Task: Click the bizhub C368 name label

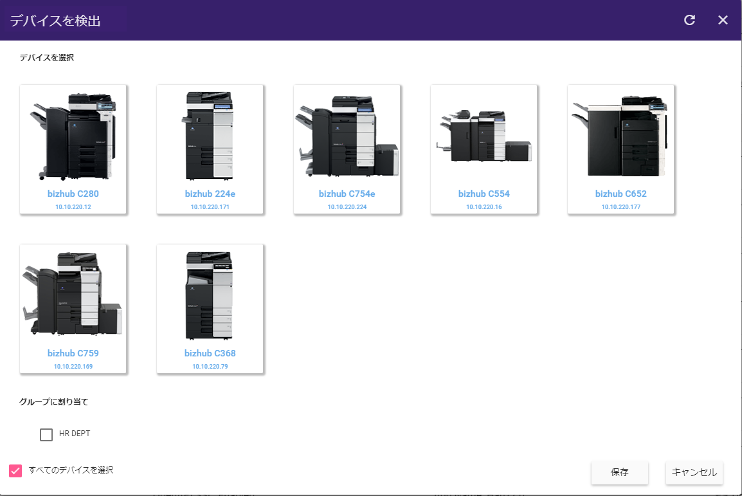Action: click(210, 353)
